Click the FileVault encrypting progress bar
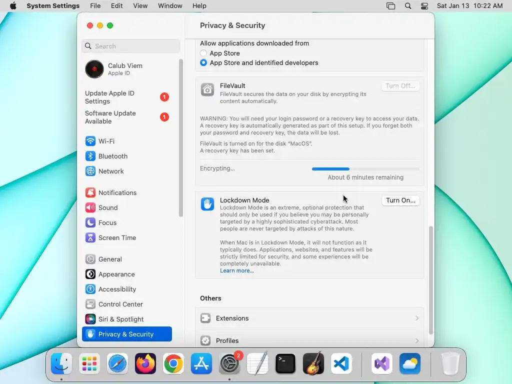The image size is (512, 384). click(x=365, y=169)
